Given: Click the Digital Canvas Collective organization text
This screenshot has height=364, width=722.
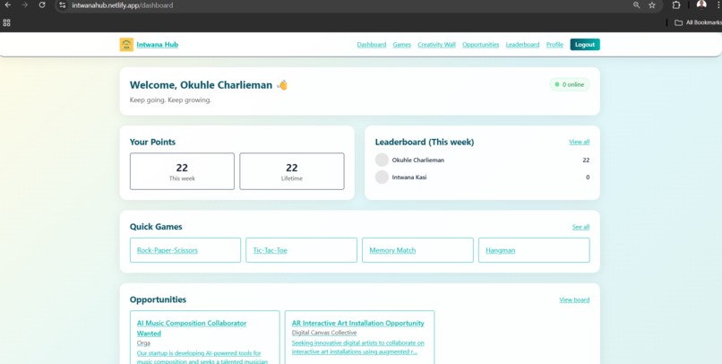Looking at the screenshot, I should [324, 333].
